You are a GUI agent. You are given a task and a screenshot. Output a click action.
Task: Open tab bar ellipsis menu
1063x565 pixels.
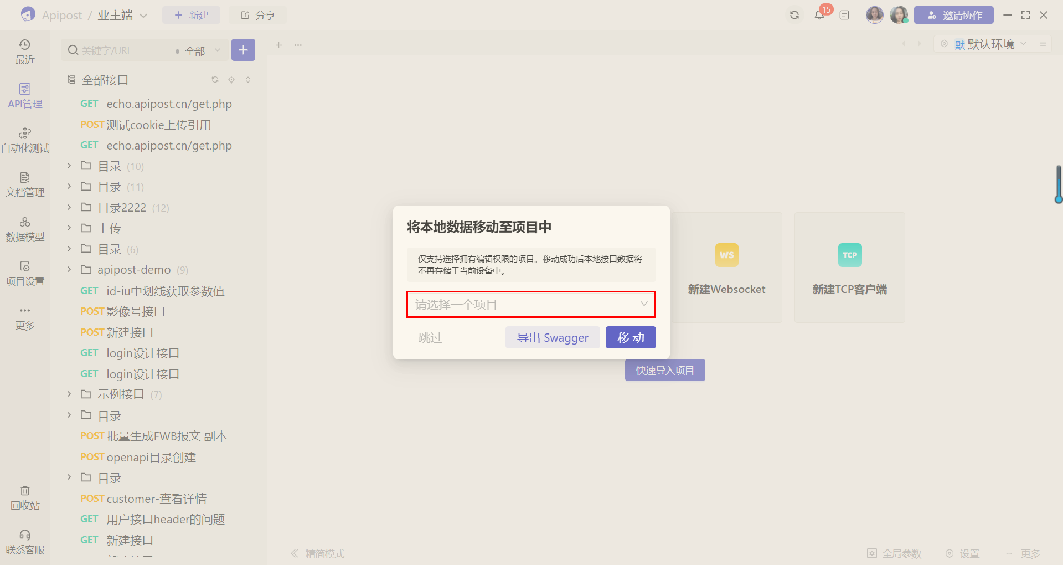298,45
